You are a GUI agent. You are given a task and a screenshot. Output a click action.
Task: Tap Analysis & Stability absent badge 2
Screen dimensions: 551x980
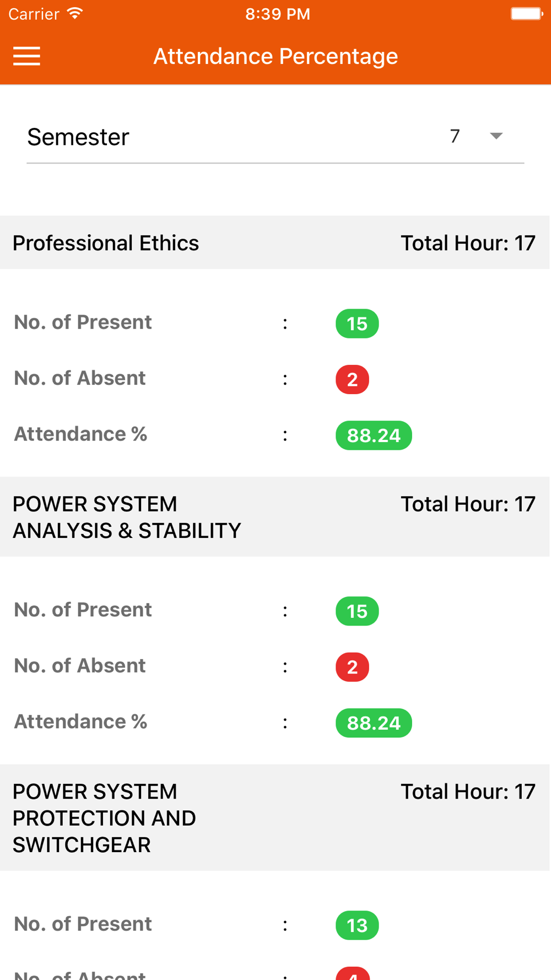point(352,667)
